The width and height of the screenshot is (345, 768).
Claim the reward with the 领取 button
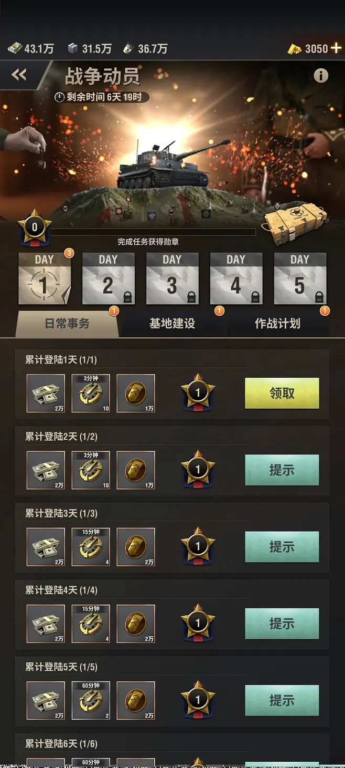click(282, 393)
